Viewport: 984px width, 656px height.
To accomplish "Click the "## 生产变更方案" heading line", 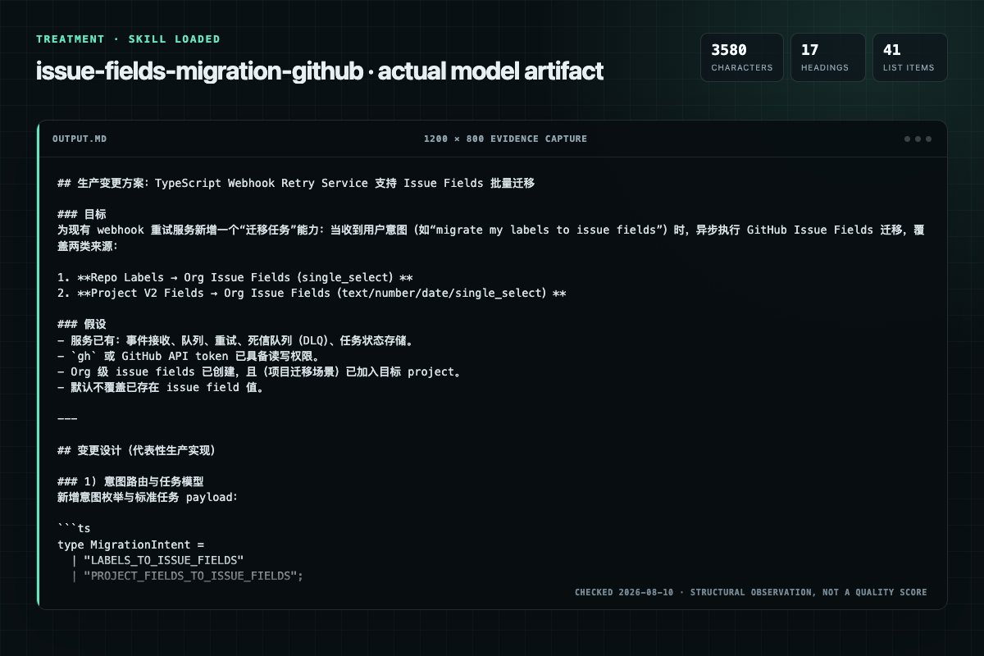I will pyautogui.click(x=296, y=183).
